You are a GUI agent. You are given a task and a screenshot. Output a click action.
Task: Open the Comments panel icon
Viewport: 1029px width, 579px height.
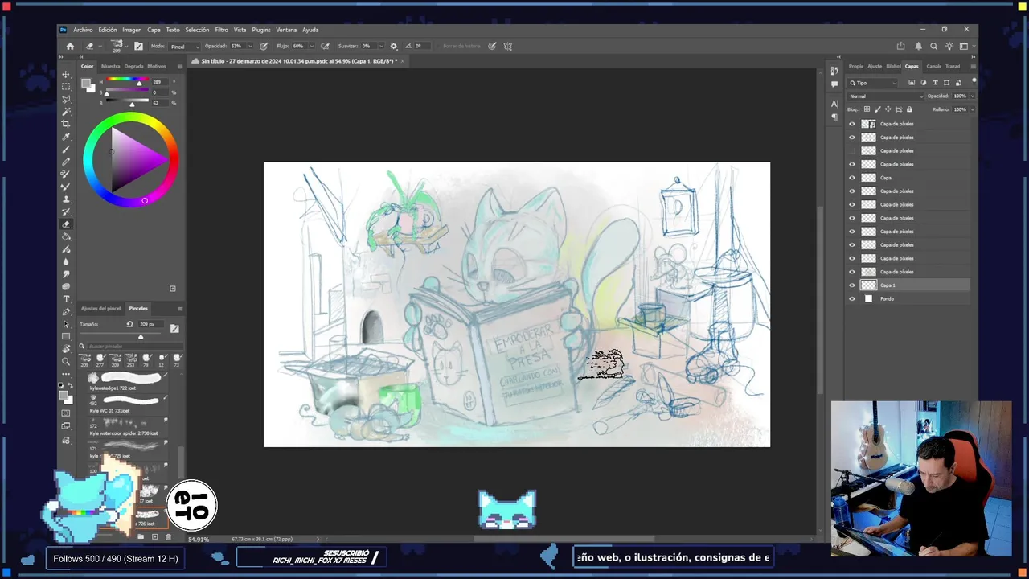tap(834, 83)
